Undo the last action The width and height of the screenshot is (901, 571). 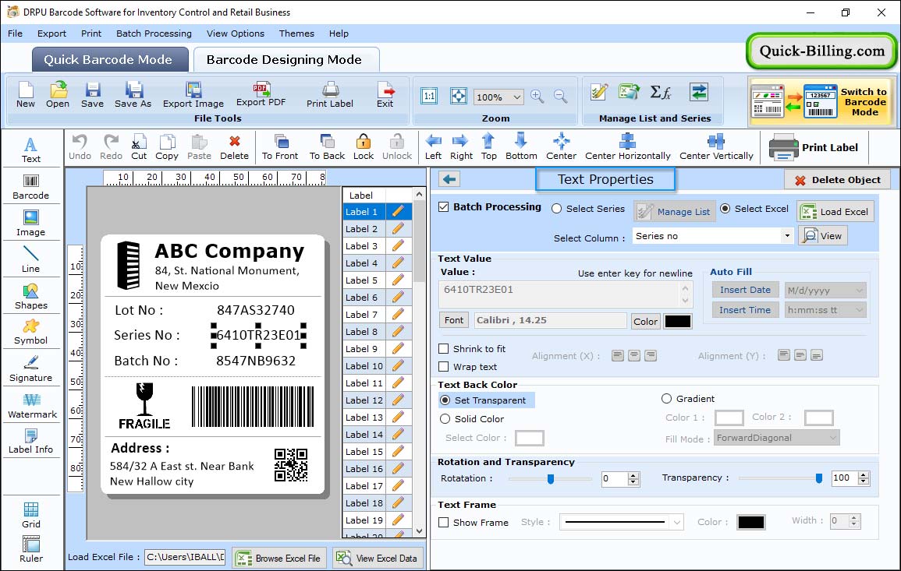click(80, 147)
